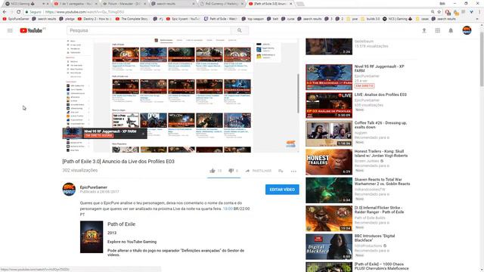
Task: Open the top weapon bookmark
Action: [x=253, y=19]
